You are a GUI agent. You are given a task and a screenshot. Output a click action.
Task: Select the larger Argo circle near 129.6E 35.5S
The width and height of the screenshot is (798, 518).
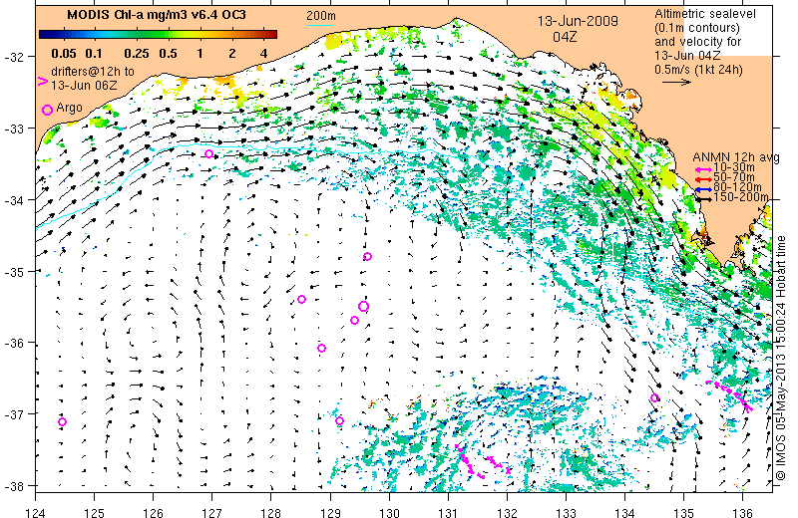click(363, 307)
